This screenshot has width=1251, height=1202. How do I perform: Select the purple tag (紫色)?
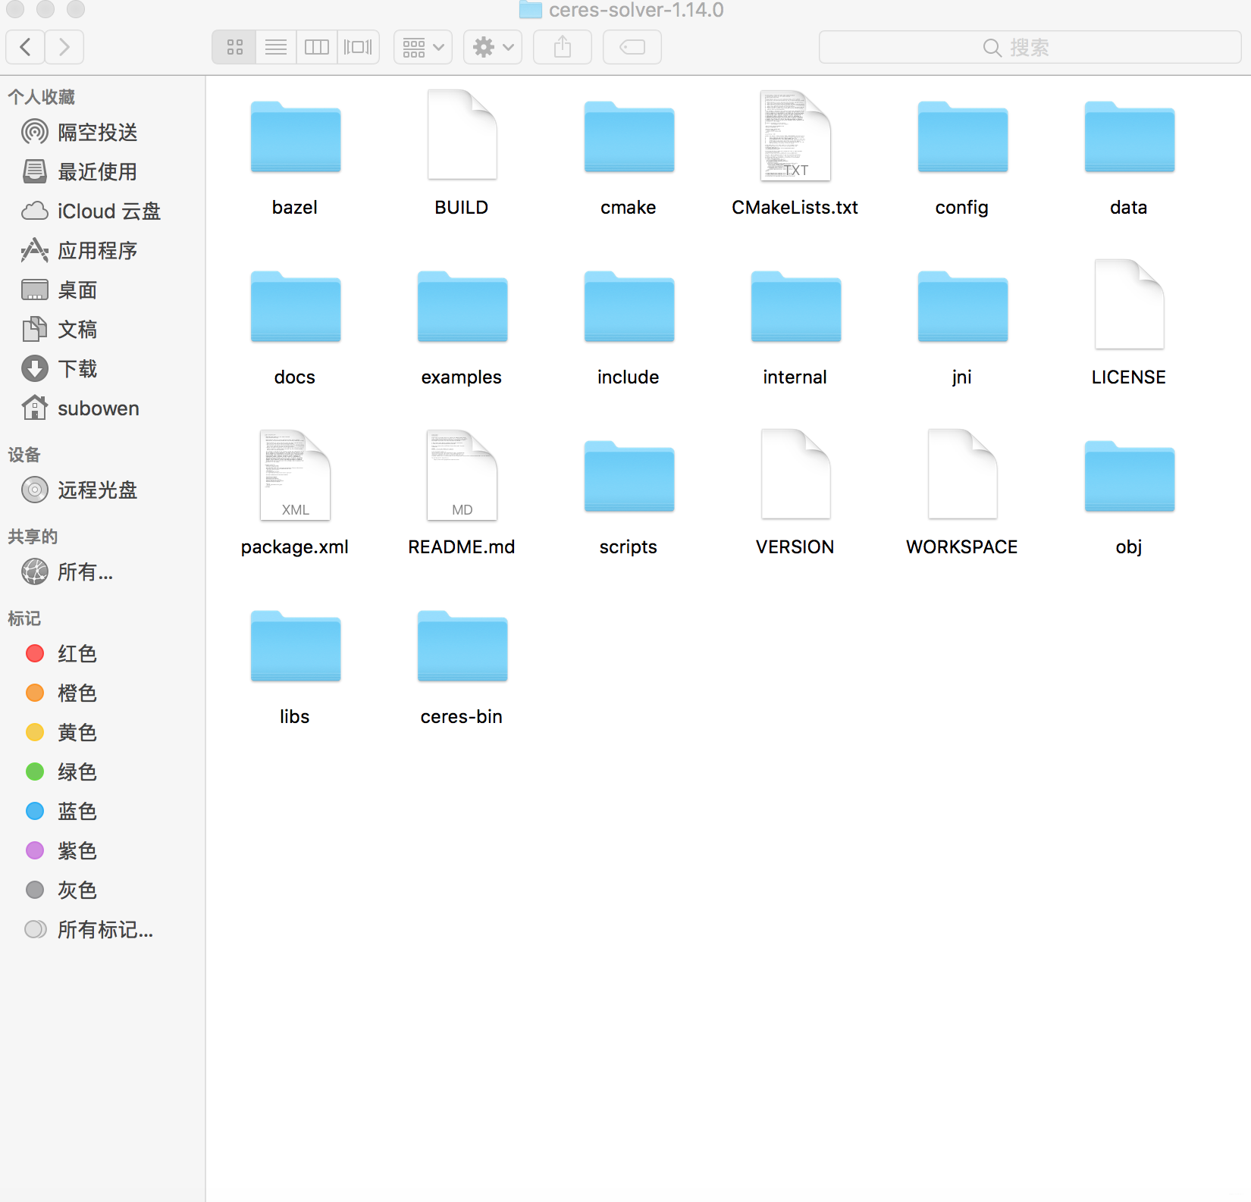[62, 850]
